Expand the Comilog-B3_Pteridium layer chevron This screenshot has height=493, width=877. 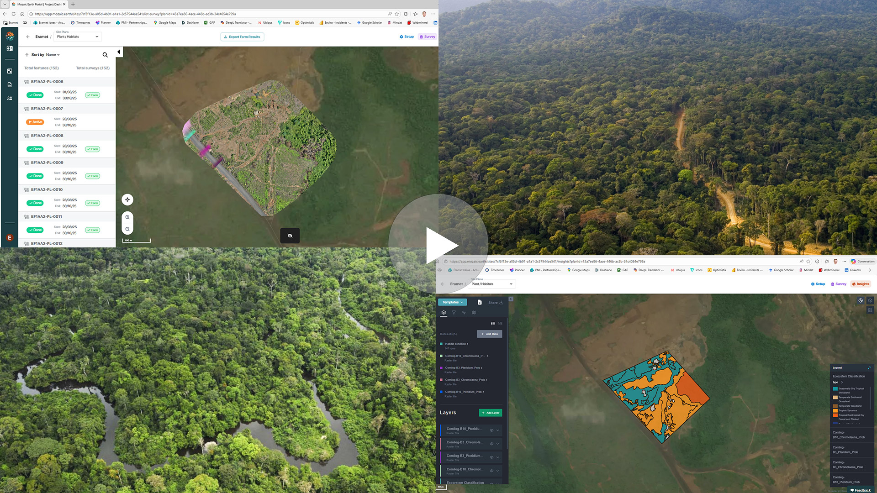(x=498, y=457)
